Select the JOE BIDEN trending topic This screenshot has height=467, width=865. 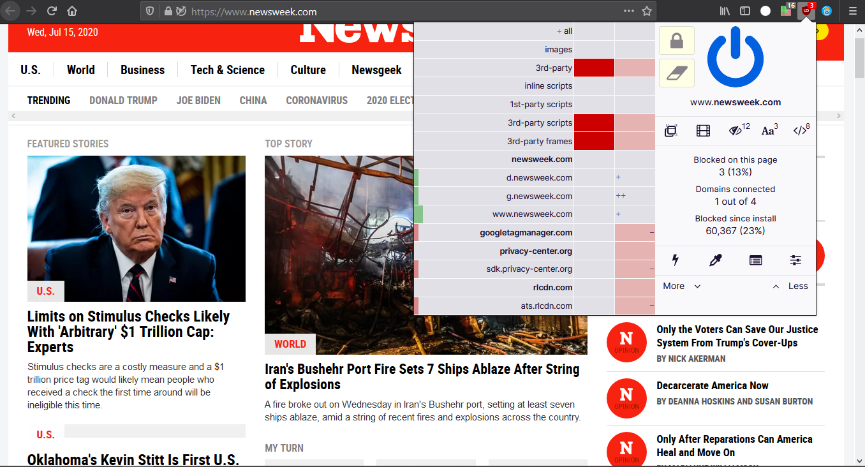(x=198, y=100)
